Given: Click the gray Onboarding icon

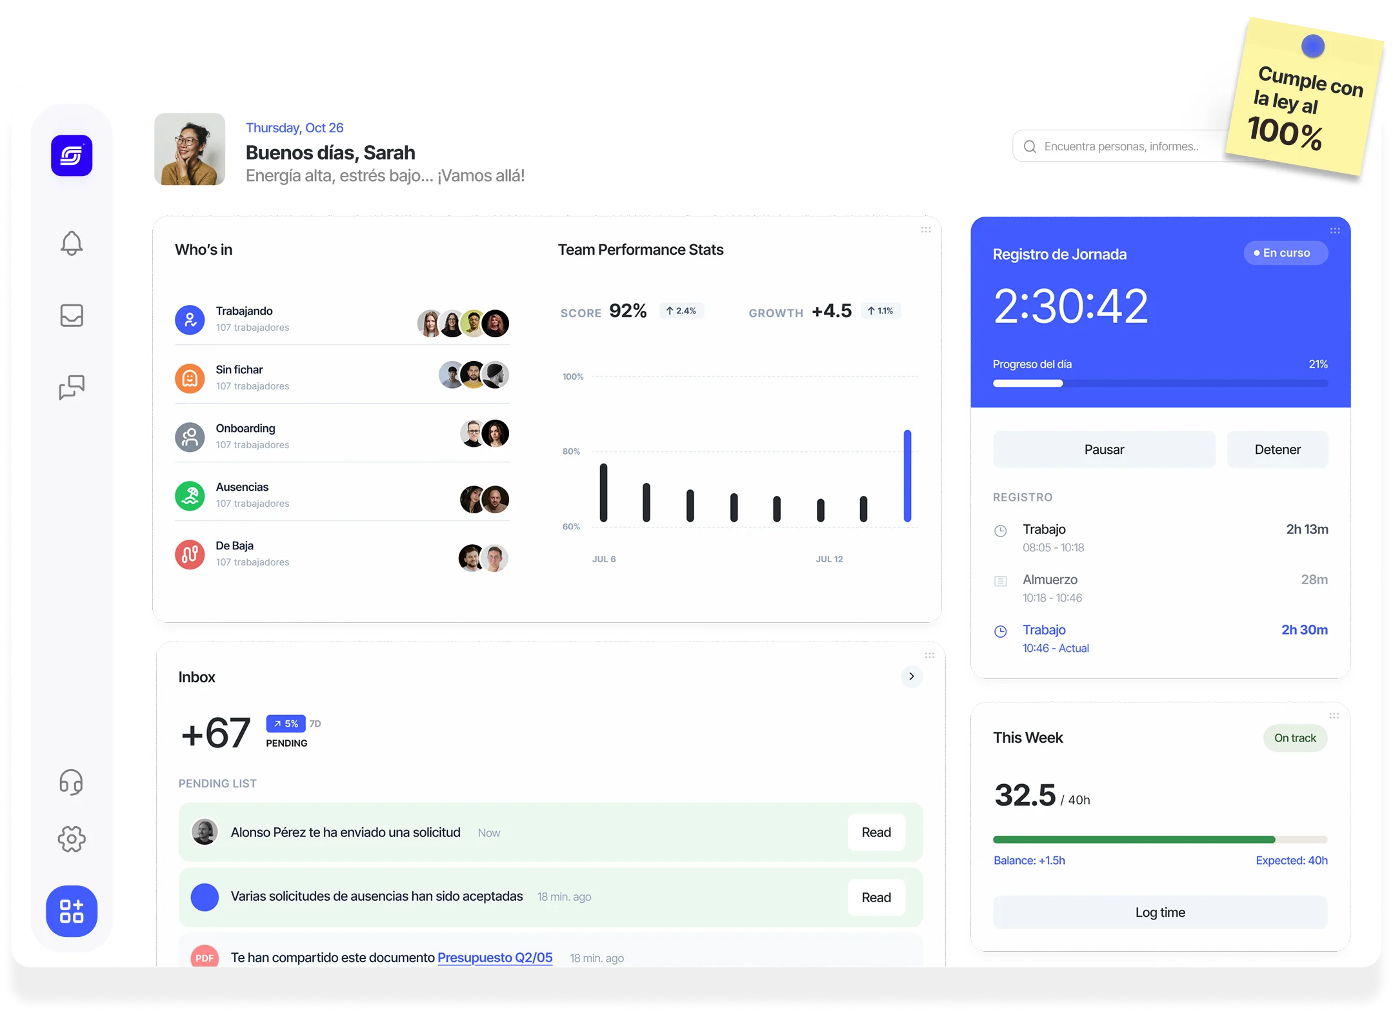Looking at the screenshot, I should tap(190, 437).
